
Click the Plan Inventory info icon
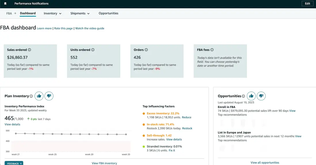click(x=31, y=96)
